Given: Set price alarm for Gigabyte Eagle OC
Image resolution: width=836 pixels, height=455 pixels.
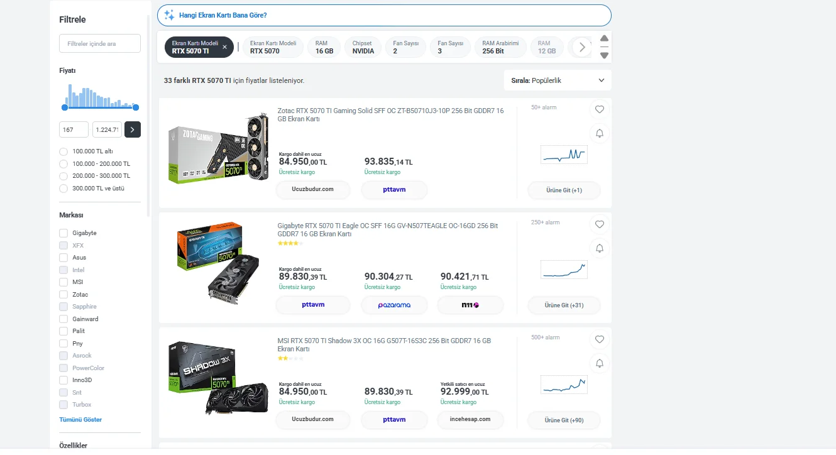Looking at the screenshot, I should [x=599, y=248].
